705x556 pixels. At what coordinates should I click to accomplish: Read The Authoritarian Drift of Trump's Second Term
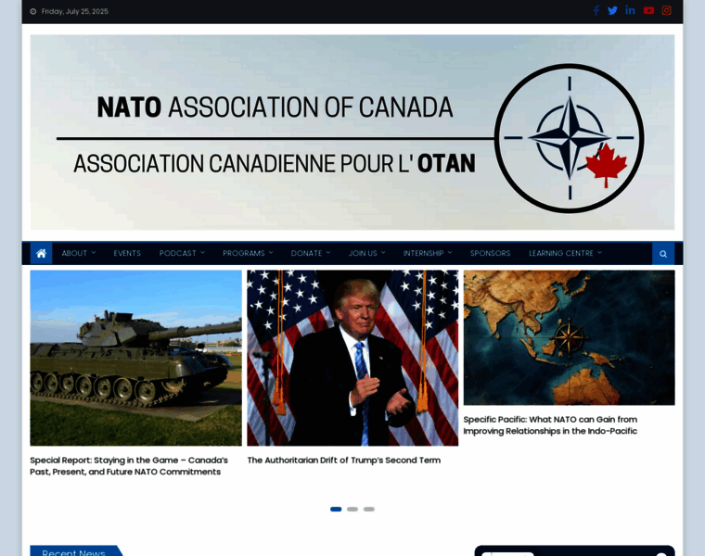344,461
